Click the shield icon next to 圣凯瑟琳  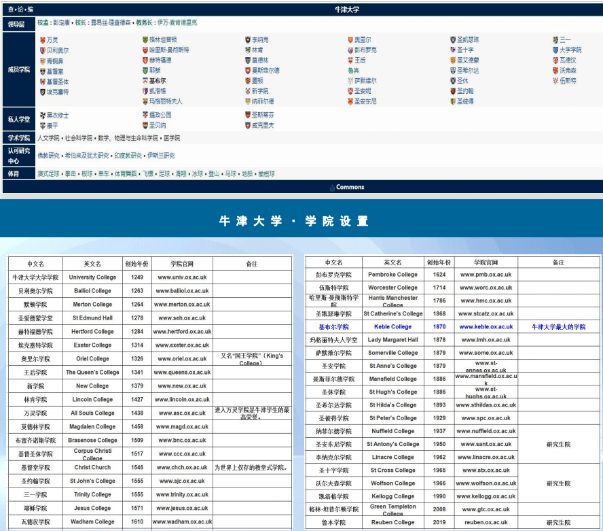pos(453,40)
